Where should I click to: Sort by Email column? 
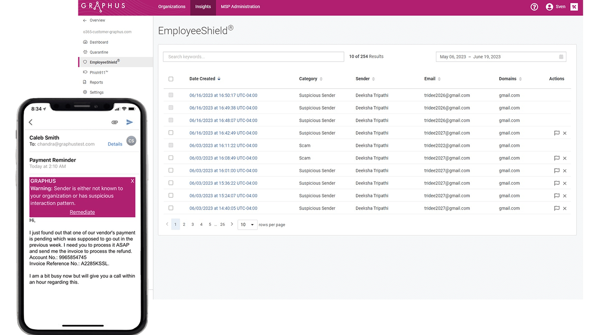point(433,79)
